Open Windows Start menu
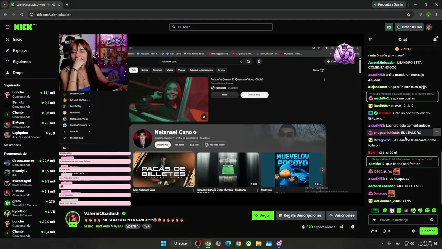 (163, 243)
